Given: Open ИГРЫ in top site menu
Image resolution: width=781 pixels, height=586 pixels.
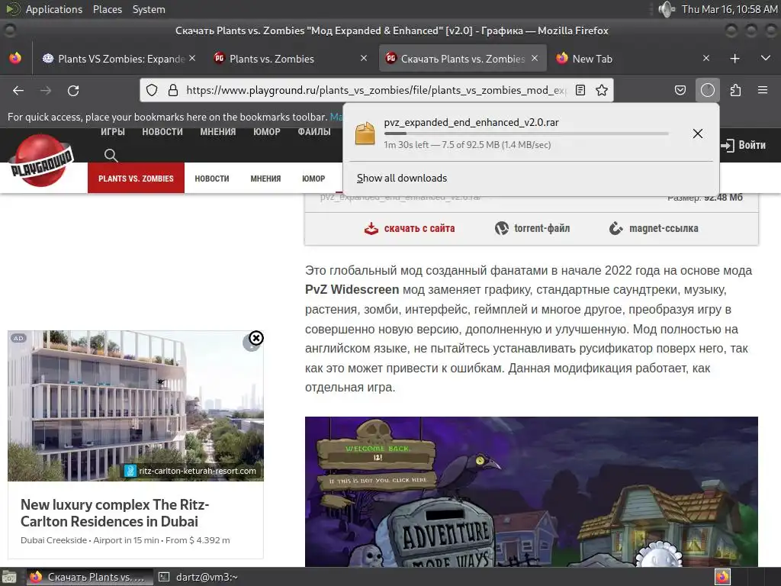Looking at the screenshot, I should pyautogui.click(x=113, y=132).
